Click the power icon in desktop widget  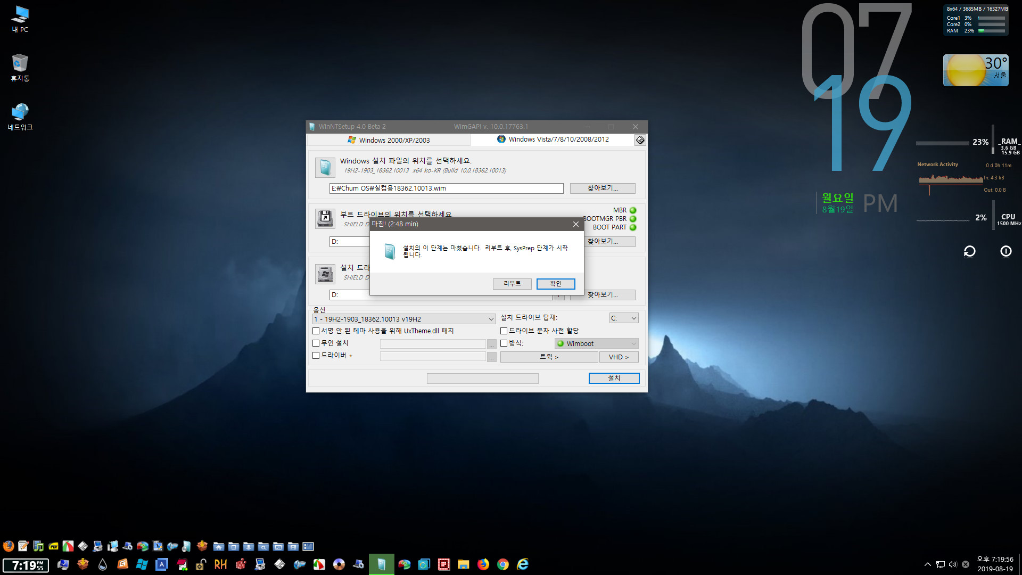click(1005, 251)
